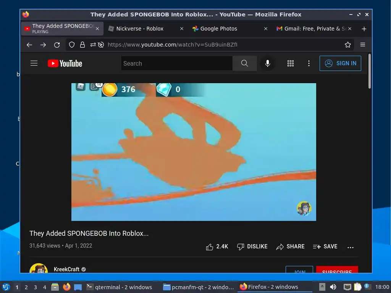Open a new Firefox tab
Viewport: 391px width, 293px height.
coord(364,29)
